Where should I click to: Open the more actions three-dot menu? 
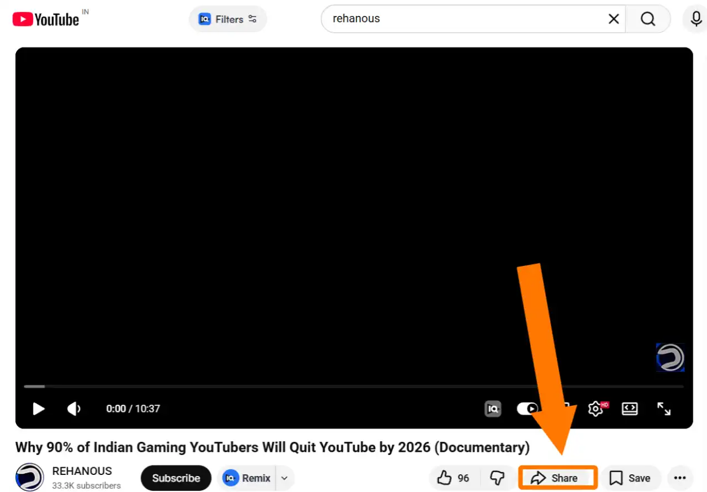680,478
